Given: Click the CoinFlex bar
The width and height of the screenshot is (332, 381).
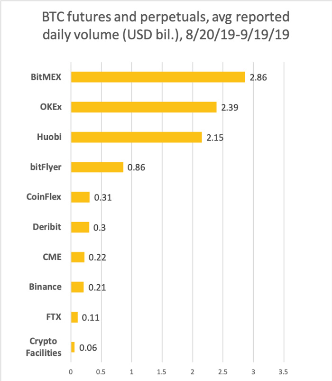Looking at the screenshot, I should click(x=80, y=197).
